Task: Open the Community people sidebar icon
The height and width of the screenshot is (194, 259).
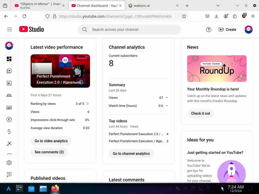Action: click(x=9, y=95)
